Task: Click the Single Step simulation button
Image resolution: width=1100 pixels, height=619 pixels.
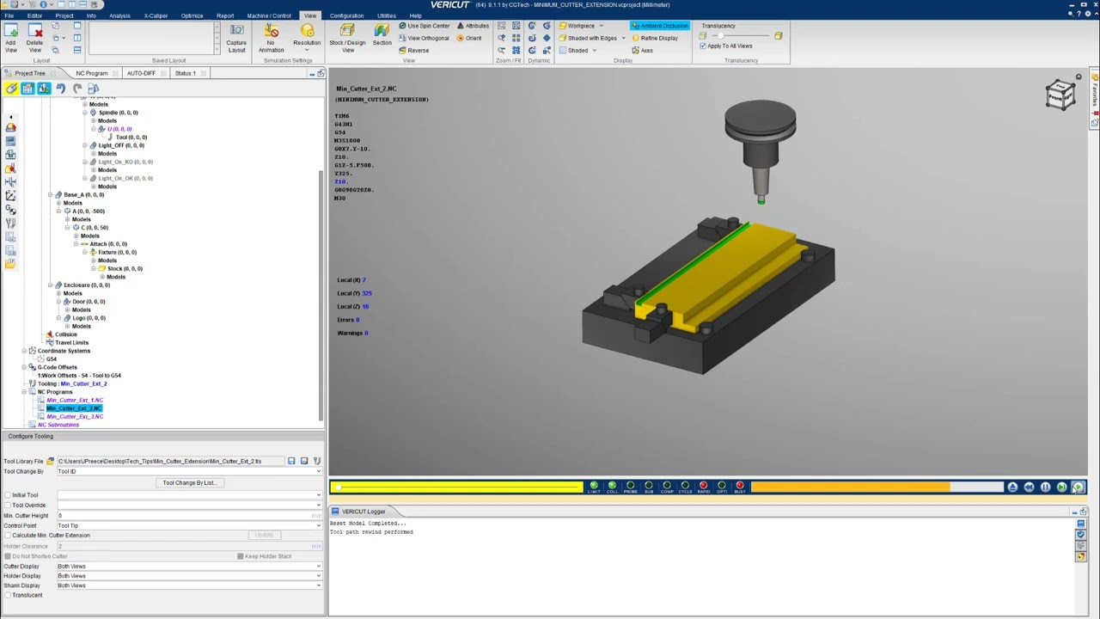Action: [x=1061, y=487]
